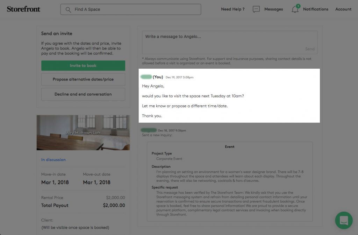Click the Dec 19, 2017 message timestamp
358x235 pixels.
tap(179, 77)
